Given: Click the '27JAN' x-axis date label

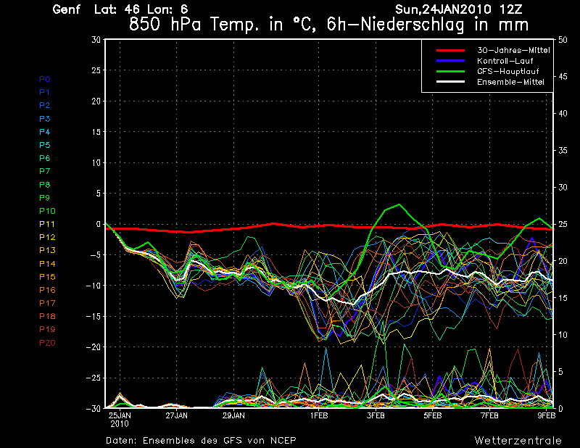Looking at the screenshot, I should [177, 415].
